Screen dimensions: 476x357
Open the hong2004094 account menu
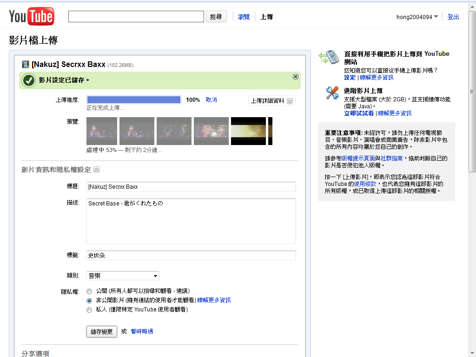[x=417, y=17]
